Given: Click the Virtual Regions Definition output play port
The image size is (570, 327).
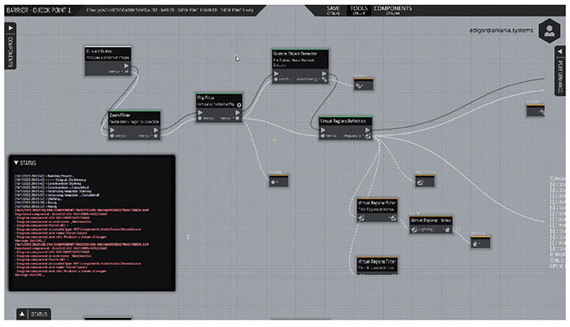Looking at the screenshot, I should click(367, 130).
